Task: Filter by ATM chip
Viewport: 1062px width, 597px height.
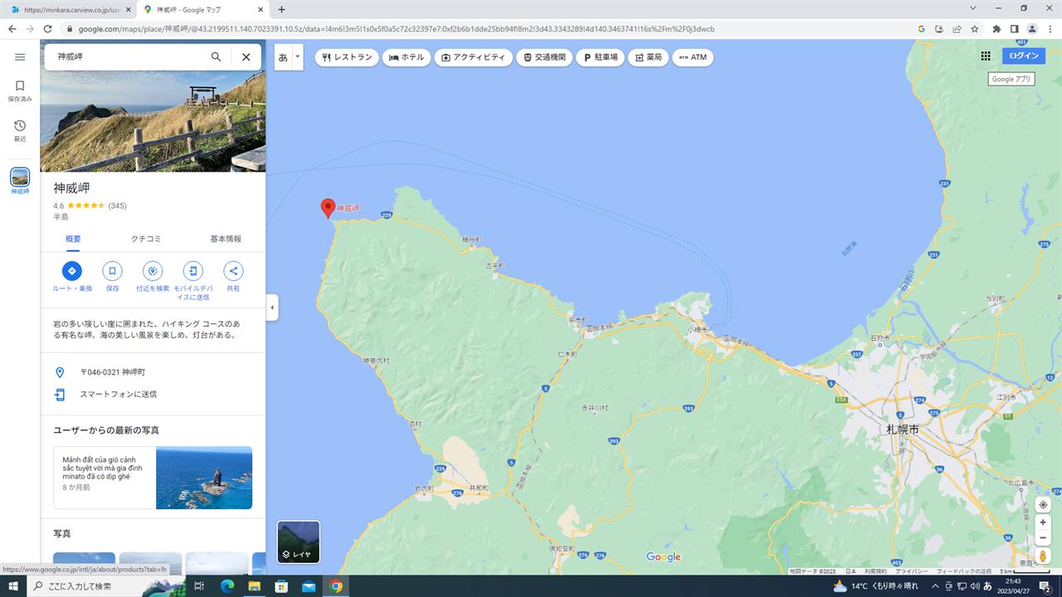Action: coord(693,57)
